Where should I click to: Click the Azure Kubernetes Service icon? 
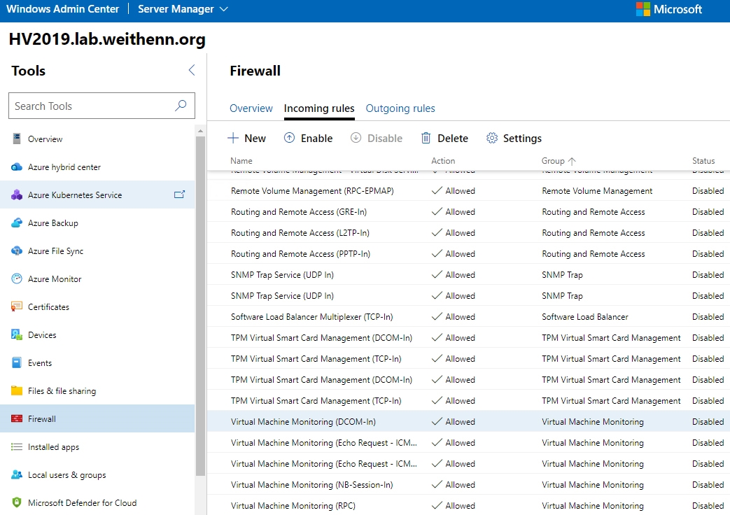click(x=17, y=195)
